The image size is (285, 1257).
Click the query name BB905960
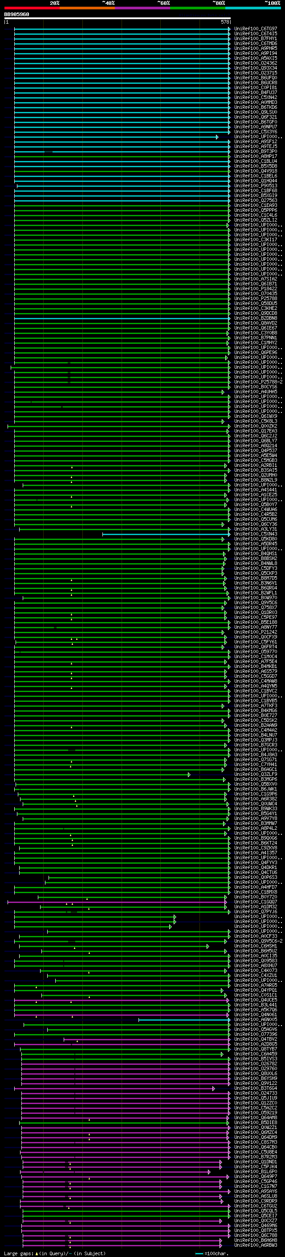click(16, 15)
